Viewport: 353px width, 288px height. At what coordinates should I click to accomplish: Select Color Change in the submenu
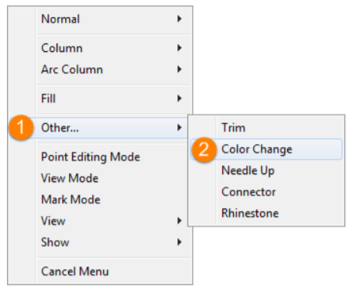pos(266,149)
